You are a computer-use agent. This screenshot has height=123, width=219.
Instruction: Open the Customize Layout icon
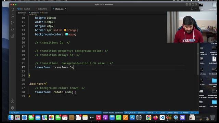point(196,4)
